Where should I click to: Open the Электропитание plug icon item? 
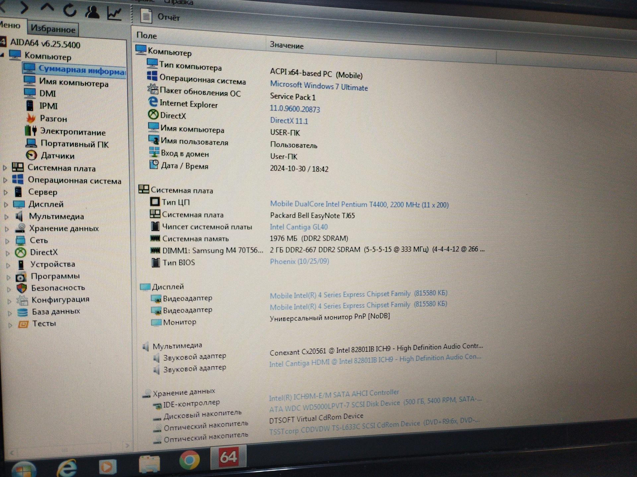[31, 131]
